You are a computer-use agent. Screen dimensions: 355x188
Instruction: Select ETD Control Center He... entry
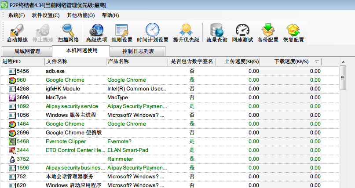click(75, 150)
